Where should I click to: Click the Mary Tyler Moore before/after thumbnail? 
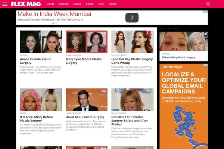click(x=87, y=42)
